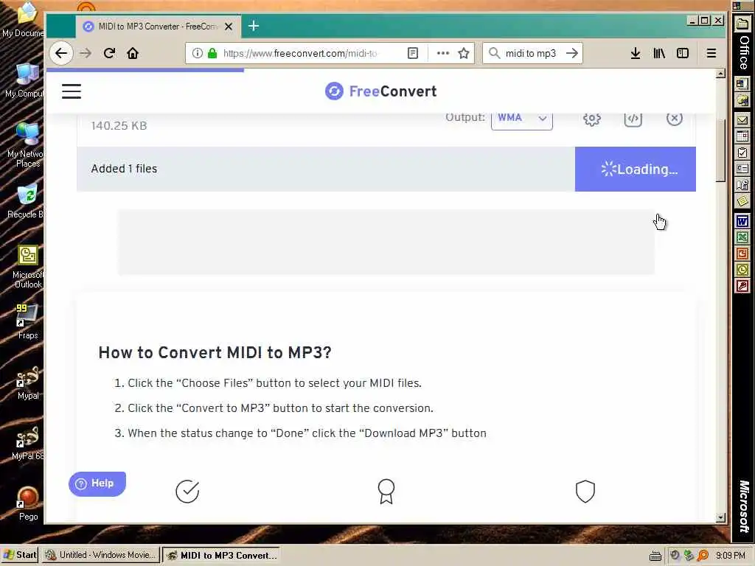Select the Pego desktop shortcut
755x566 pixels.
[x=28, y=504]
